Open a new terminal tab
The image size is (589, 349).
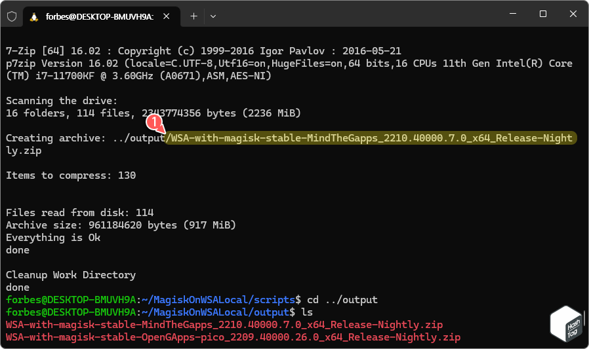[194, 16]
